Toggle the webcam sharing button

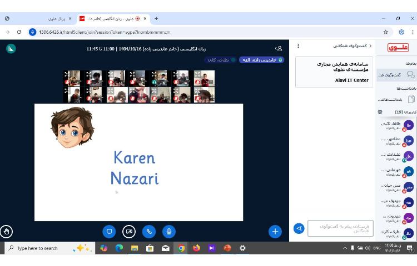pyautogui.click(x=129, y=231)
